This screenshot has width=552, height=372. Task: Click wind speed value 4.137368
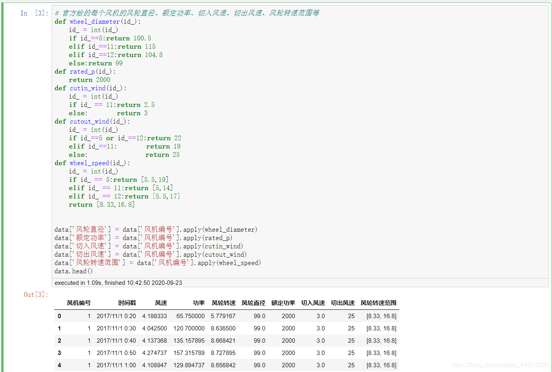tap(154, 341)
